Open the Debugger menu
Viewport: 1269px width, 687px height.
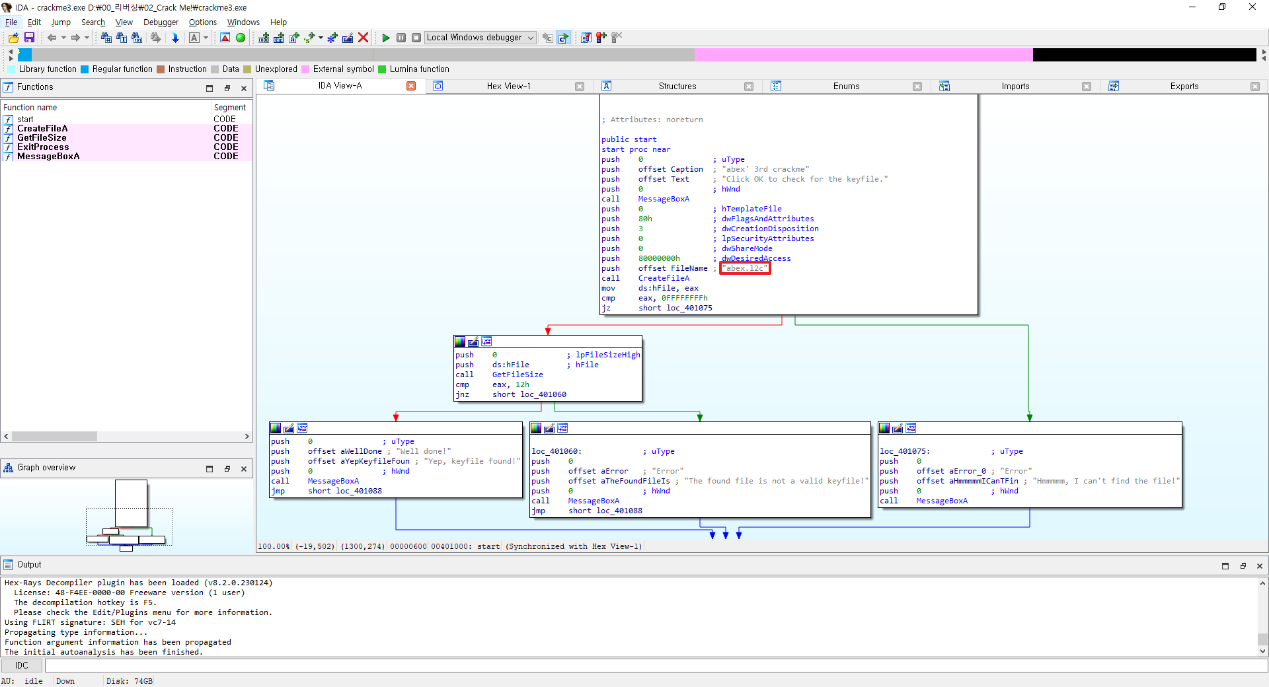point(161,22)
